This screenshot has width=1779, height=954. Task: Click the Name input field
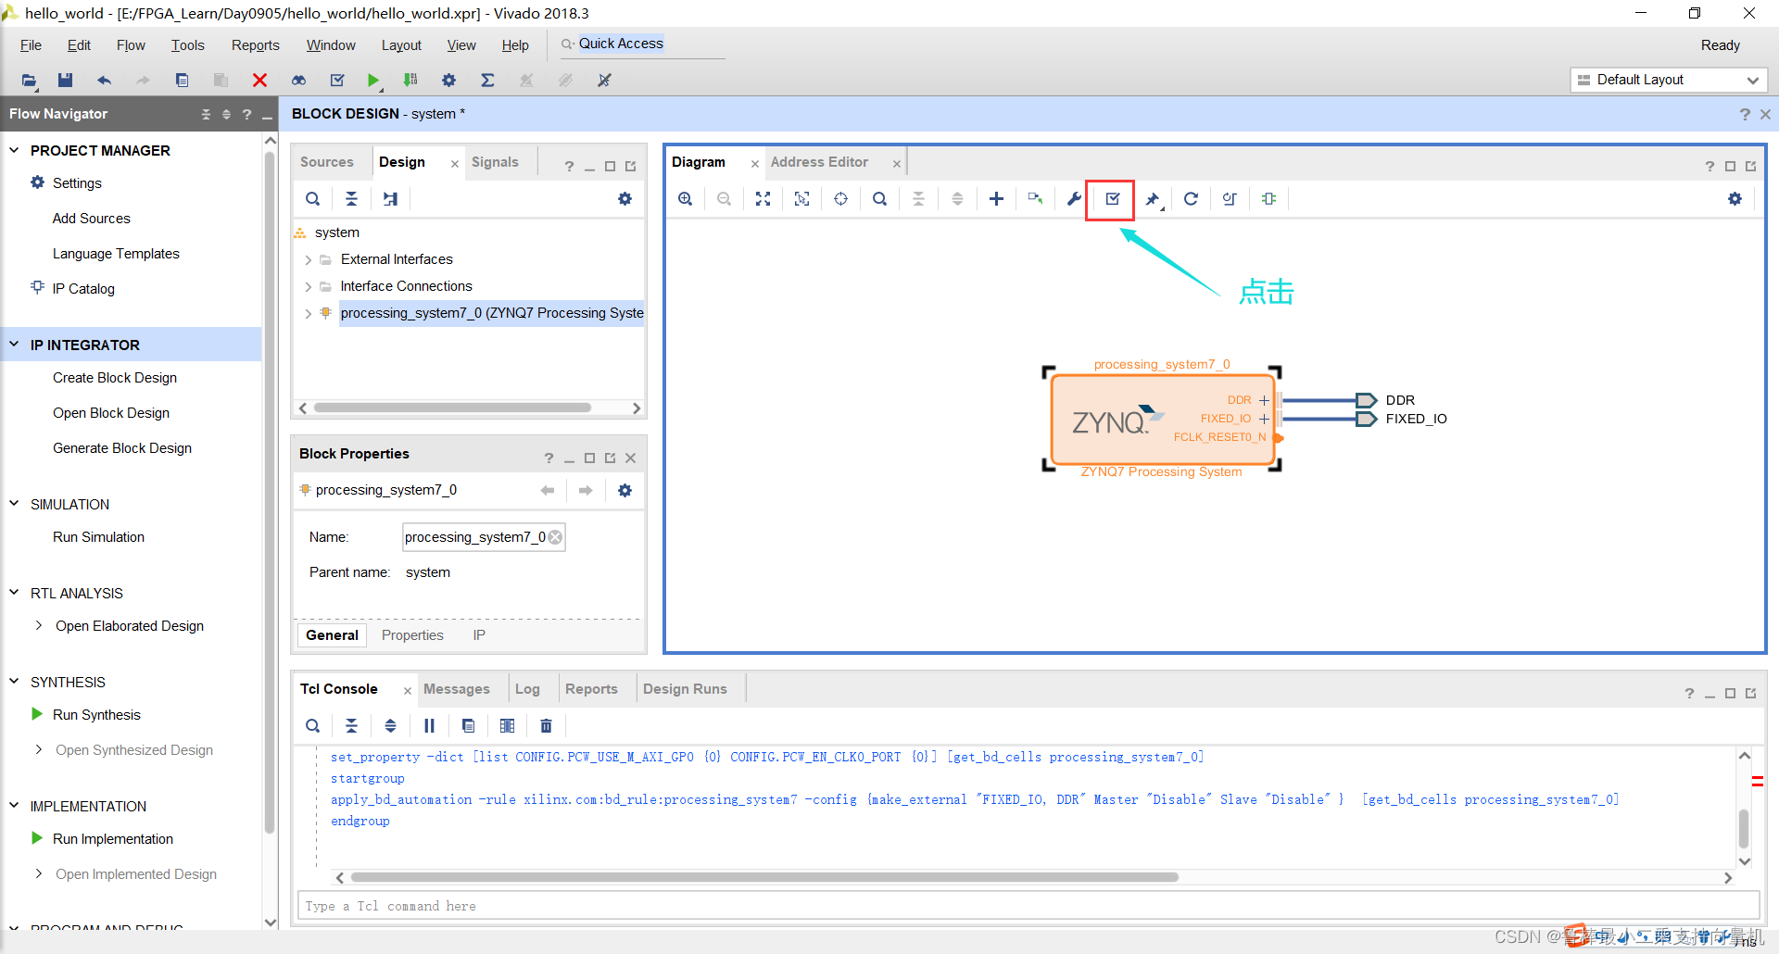[483, 537]
